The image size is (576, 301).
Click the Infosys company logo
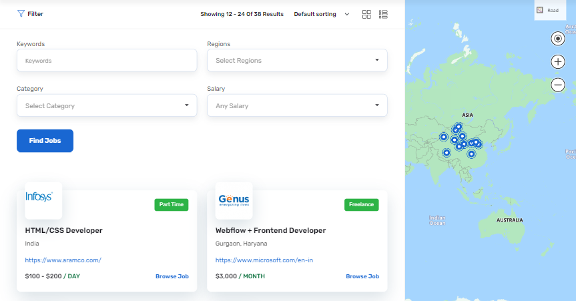tap(43, 200)
